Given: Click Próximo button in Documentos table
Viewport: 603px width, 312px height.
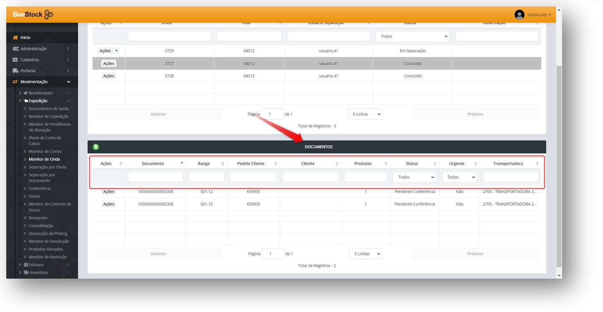Looking at the screenshot, I should point(475,254).
